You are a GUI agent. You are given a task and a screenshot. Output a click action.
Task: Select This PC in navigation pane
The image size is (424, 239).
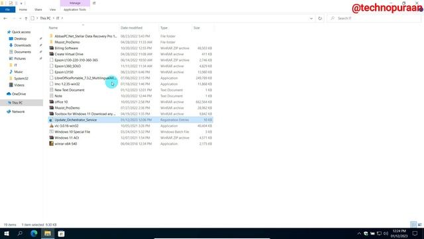pyautogui.click(x=17, y=103)
